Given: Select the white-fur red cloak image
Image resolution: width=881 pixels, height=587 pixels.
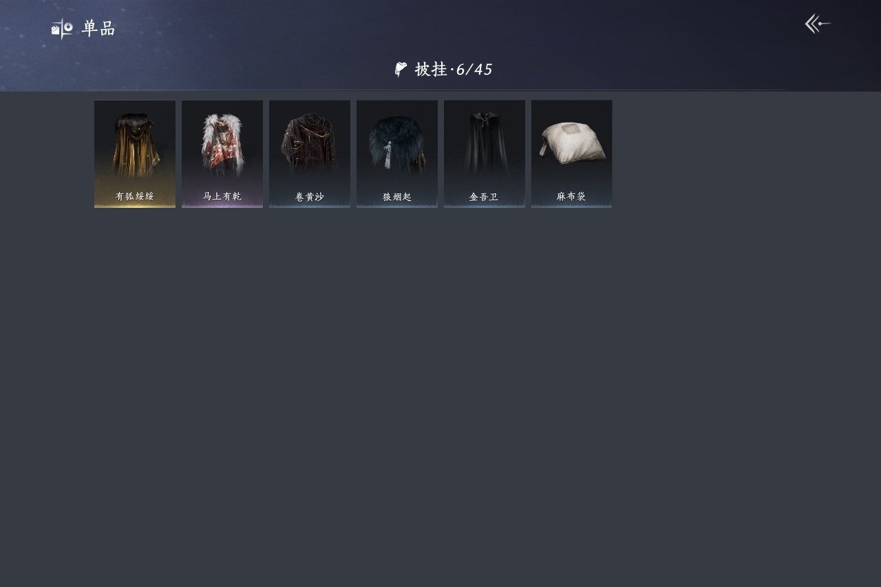Looking at the screenshot, I should [x=222, y=145].
